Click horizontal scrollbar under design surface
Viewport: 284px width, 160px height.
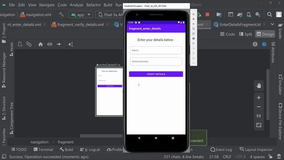click(x=102, y=136)
